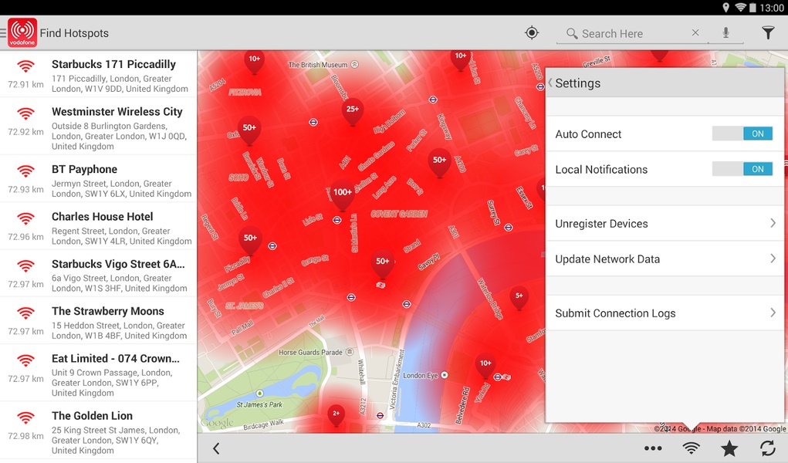Tap the 25+ hotspot cluster pin
788x463 pixels.
(x=353, y=112)
